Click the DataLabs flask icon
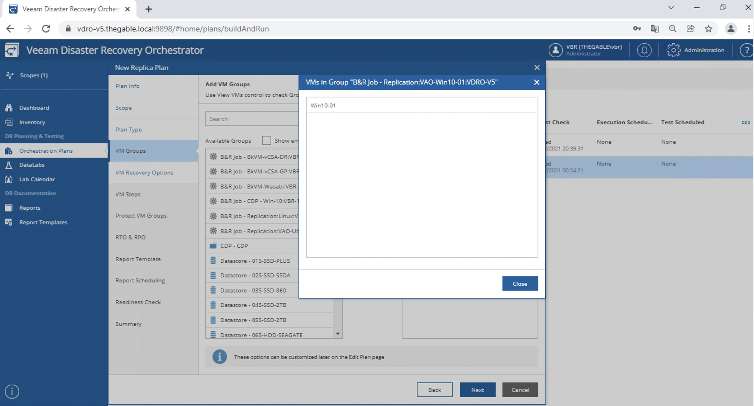The height and width of the screenshot is (406, 754). coord(9,165)
